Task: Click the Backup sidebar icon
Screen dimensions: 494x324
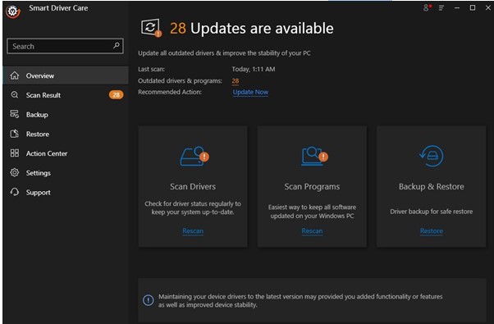Action: pyautogui.click(x=15, y=114)
